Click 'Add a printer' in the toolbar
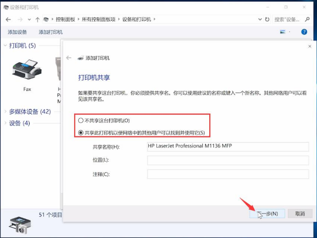This screenshot has height=238, width=317. click(x=51, y=32)
